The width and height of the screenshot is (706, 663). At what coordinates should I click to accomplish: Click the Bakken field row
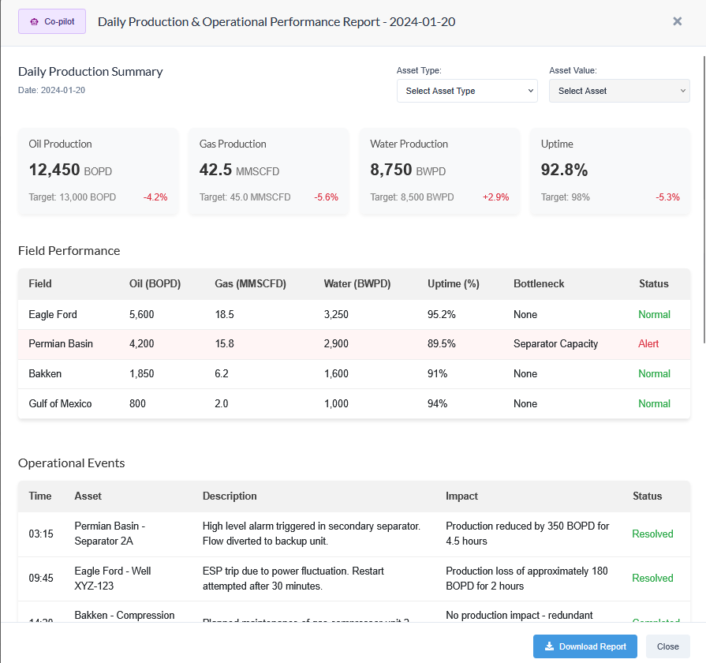click(353, 374)
